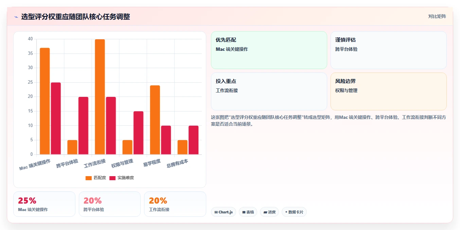Click the 25% Mac 端关键操作 stat card
Image resolution: width=460 pixels, height=230 pixels.
pos(44,204)
